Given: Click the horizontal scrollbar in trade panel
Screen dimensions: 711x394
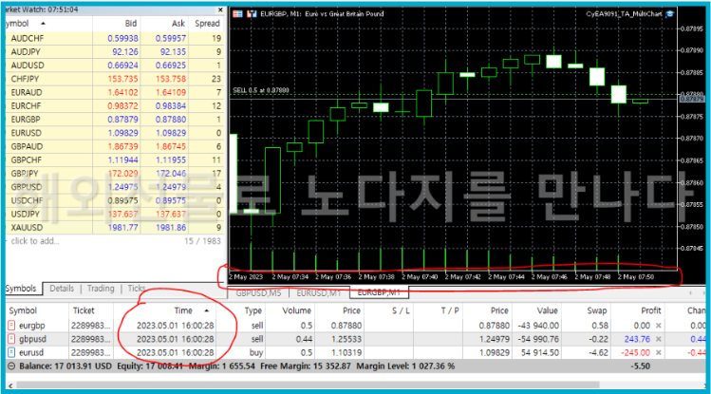Looking at the screenshot, I should pos(308,385).
